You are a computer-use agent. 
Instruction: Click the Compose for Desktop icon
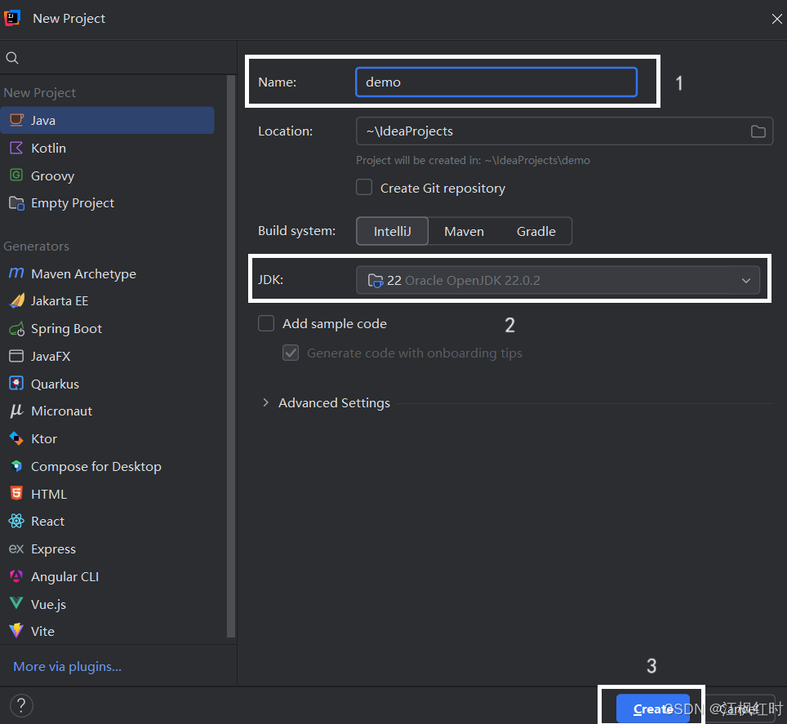16,466
